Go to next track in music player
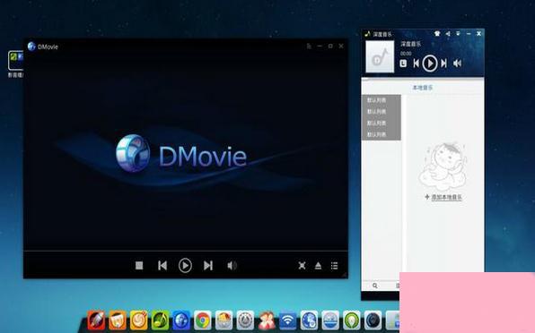Viewport: 535px width, 333px height. 443,64
